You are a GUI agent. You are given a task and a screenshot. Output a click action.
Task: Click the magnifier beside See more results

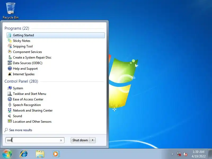(x=6, y=130)
